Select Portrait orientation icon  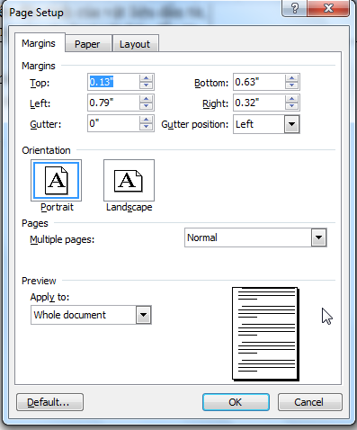(x=56, y=181)
